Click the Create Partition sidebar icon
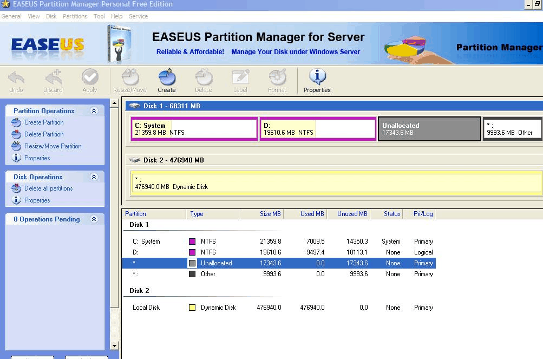Image resolution: width=543 pixels, height=359 pixels. tap(16, 122)
